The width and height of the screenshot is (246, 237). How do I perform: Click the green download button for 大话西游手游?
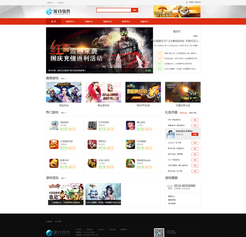click(x=64, y=148)
